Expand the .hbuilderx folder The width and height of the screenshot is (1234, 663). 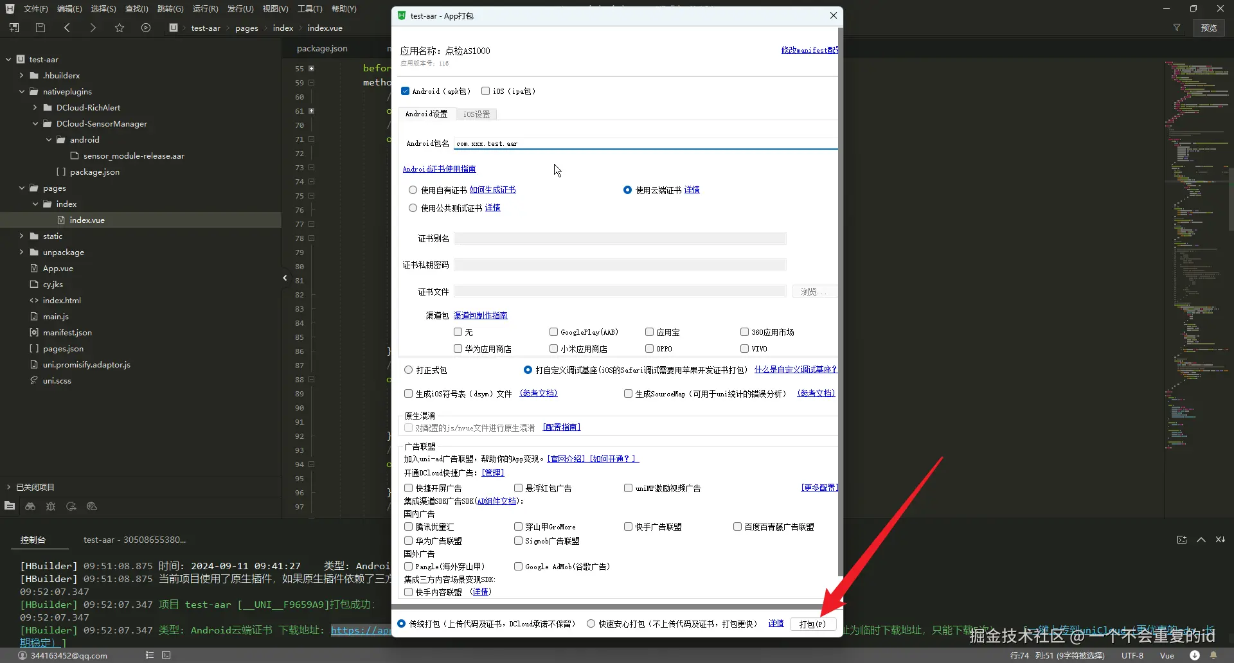[x=21, y=75]
